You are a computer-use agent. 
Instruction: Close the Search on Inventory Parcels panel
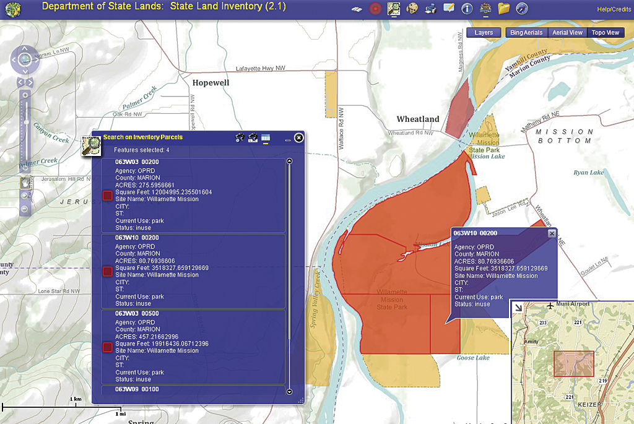click(299, 138)
